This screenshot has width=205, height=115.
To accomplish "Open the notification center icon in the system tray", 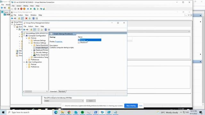I will [201, 112].
